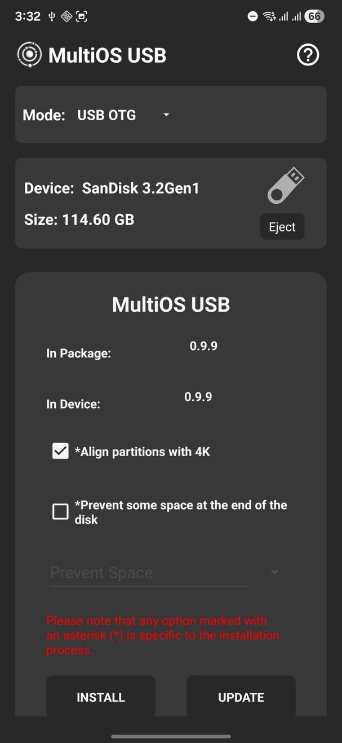Enable Prevent some space at disk end
This screenshot has width=342, height=743.
[x=60, y=512]
